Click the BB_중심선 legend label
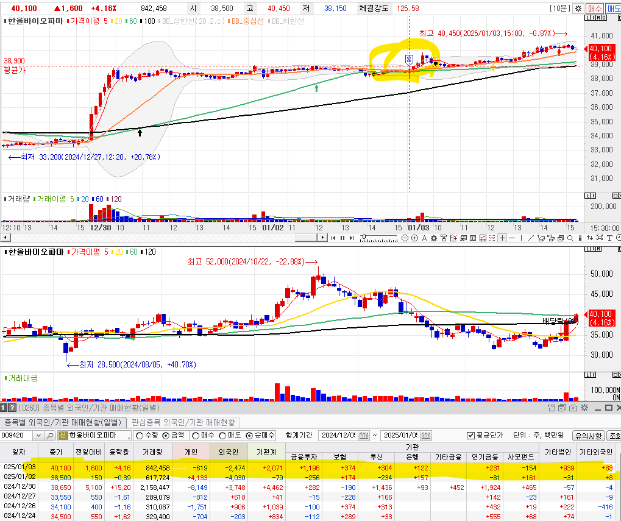The image size is (621, 521). click(x=247, y=21)
